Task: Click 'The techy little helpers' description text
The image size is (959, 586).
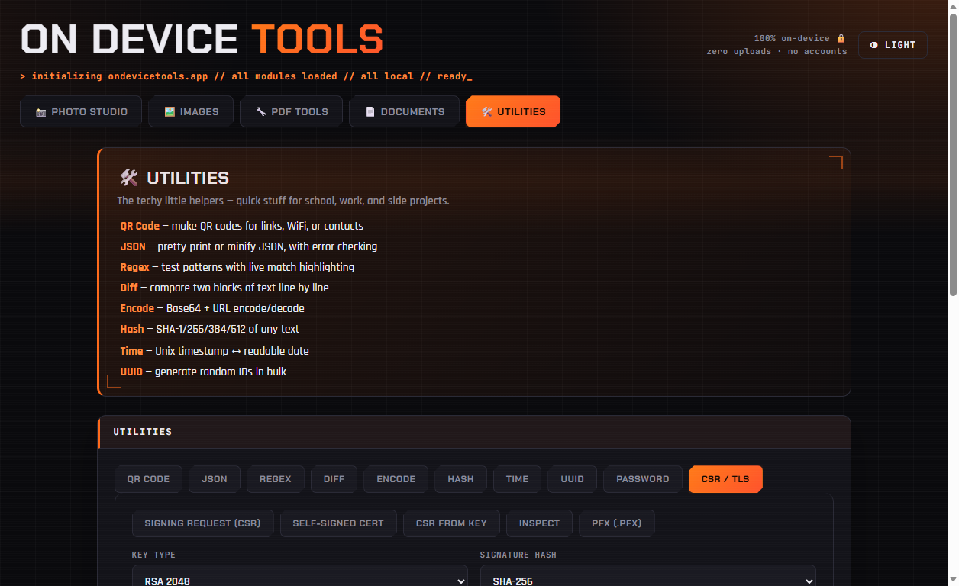Action: click(283, 201)
